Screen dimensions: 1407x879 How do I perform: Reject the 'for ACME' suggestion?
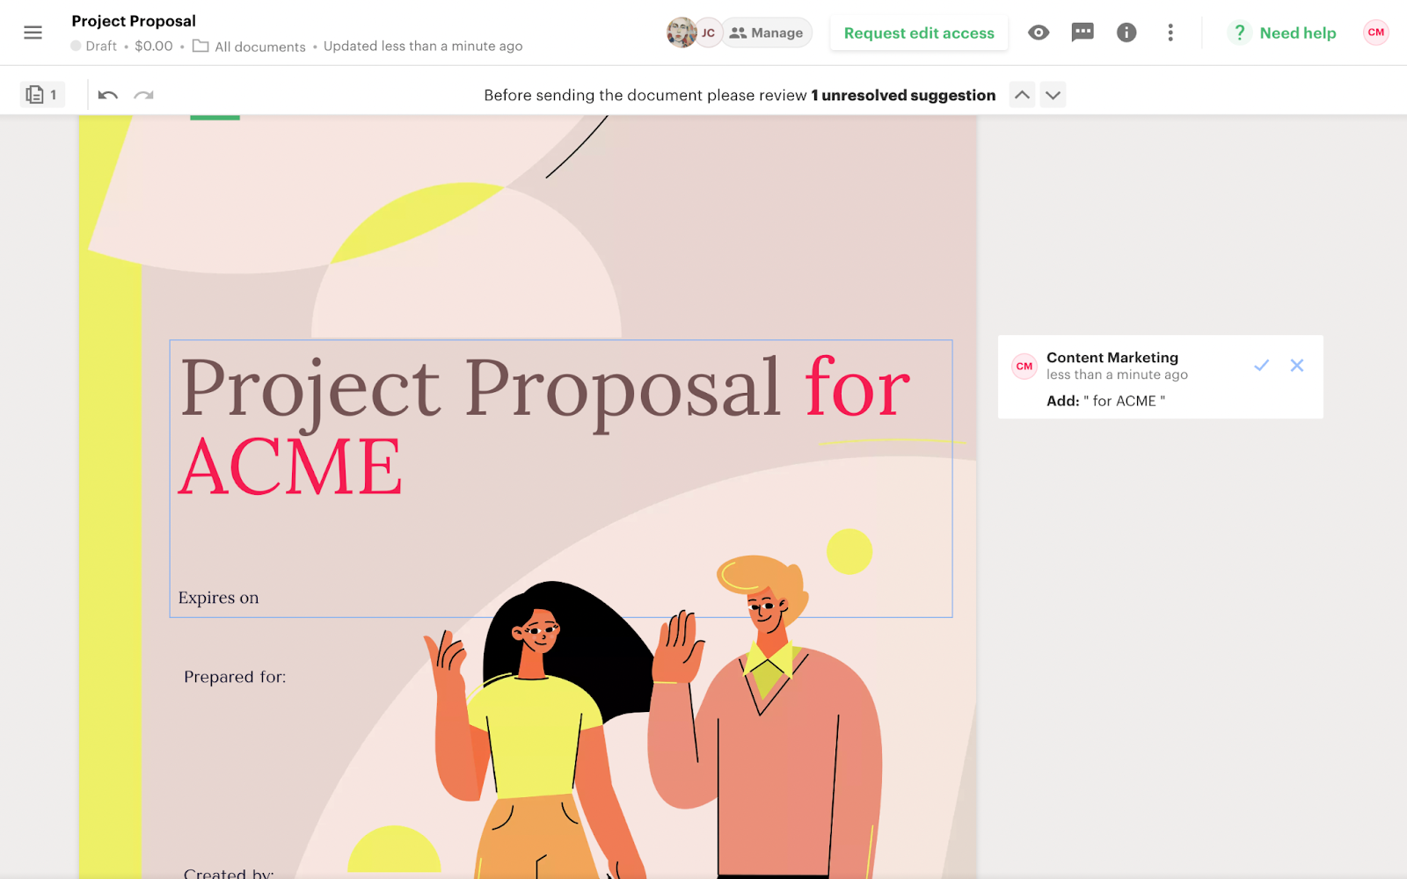pos(1297,366)
